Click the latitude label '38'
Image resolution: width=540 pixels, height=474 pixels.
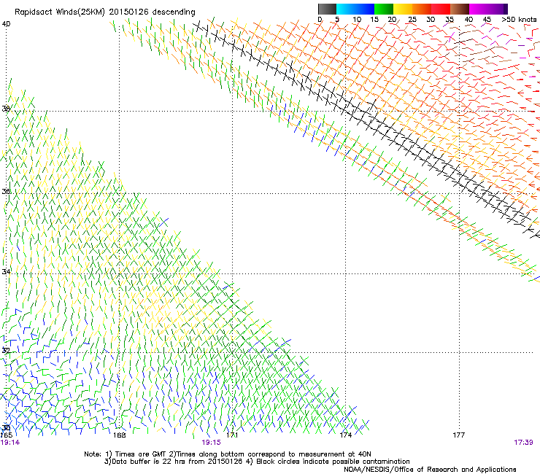point(6,109)
